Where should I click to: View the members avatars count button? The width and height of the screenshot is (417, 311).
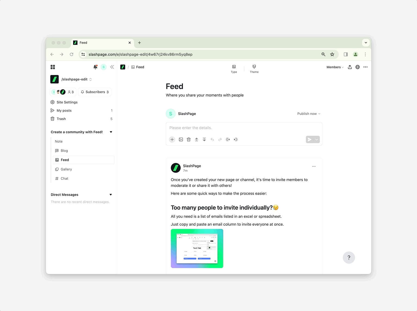tap(63, 92)
